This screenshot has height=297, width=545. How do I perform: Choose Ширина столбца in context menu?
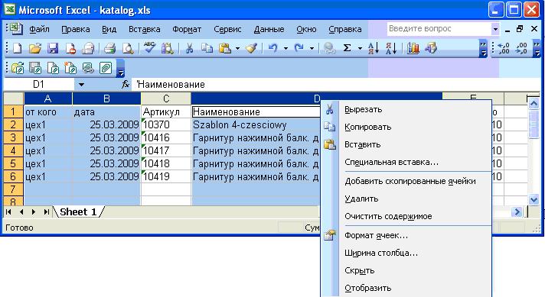[406, 253]
